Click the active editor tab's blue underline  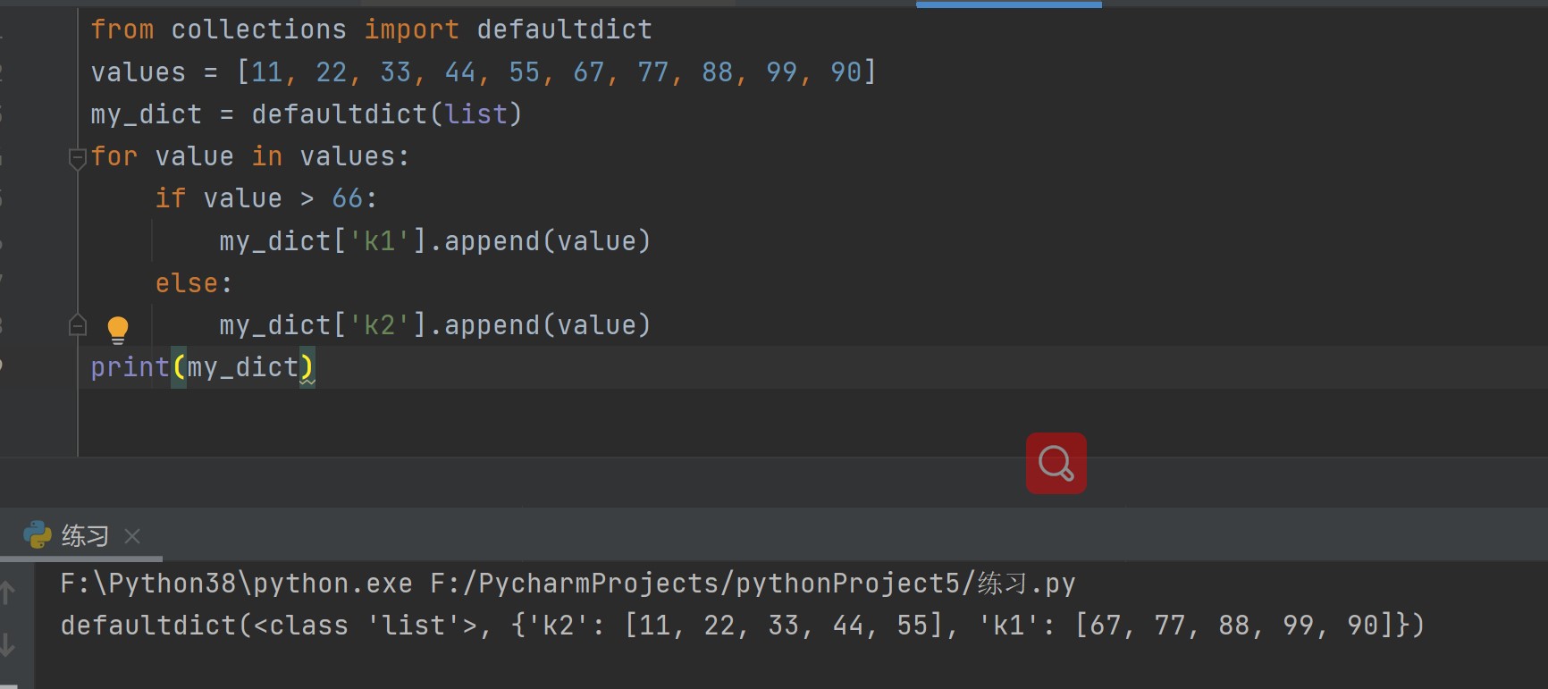(x=1008, y=4)
